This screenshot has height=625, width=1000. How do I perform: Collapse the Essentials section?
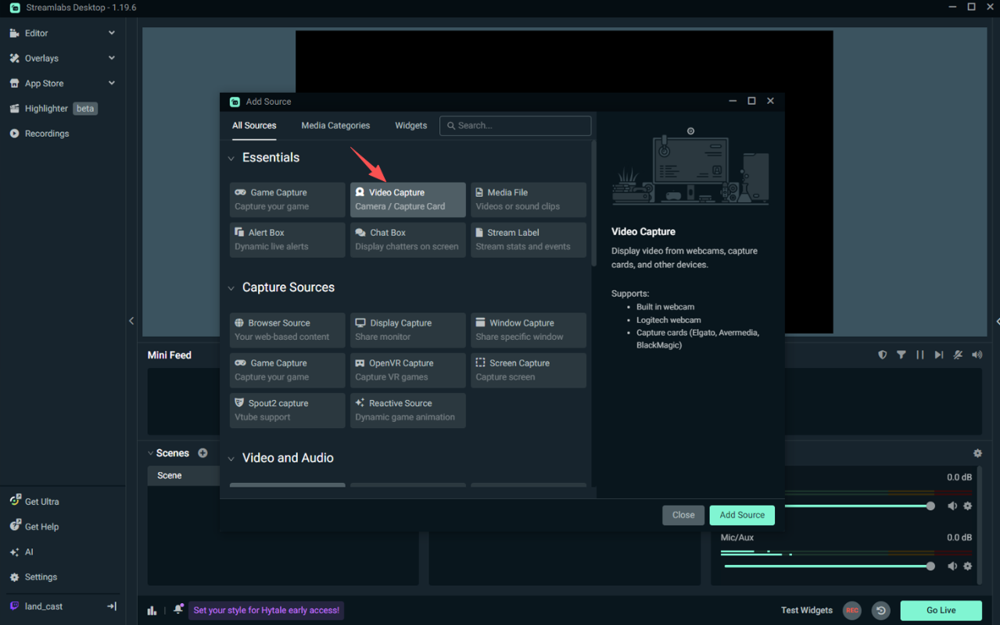click(x=231, y=159)
